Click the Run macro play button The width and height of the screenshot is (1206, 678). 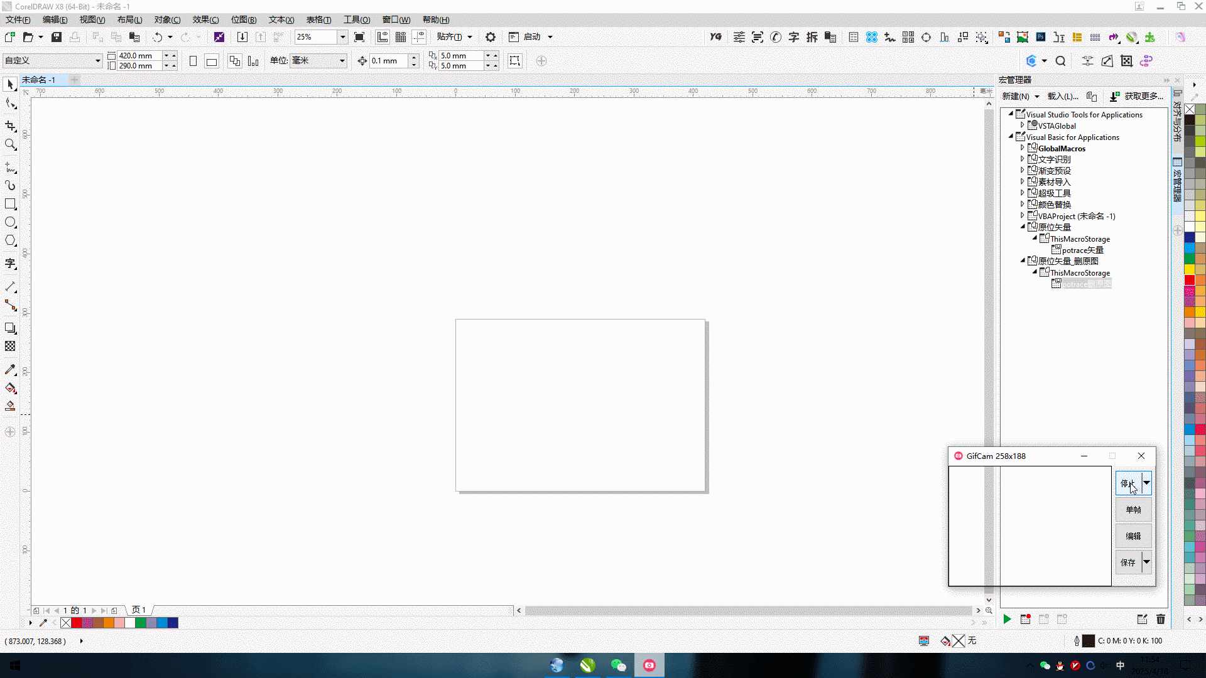[x=1007, y=620]
